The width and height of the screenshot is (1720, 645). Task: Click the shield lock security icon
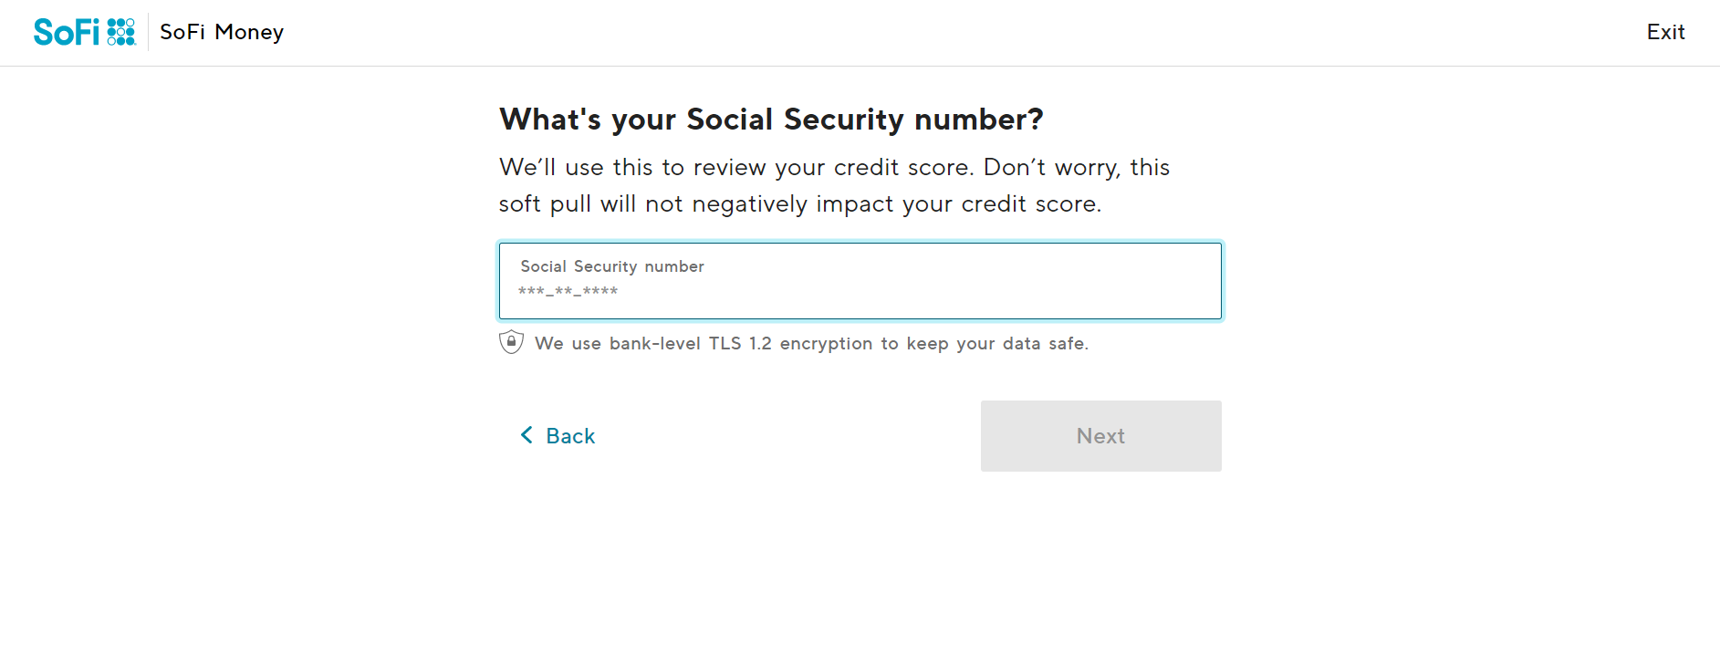click(x=511, y=342)
